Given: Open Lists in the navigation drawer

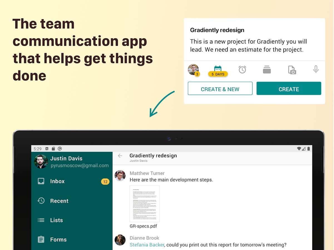Looking at the screenshot, I should click(x=56, y=220).
